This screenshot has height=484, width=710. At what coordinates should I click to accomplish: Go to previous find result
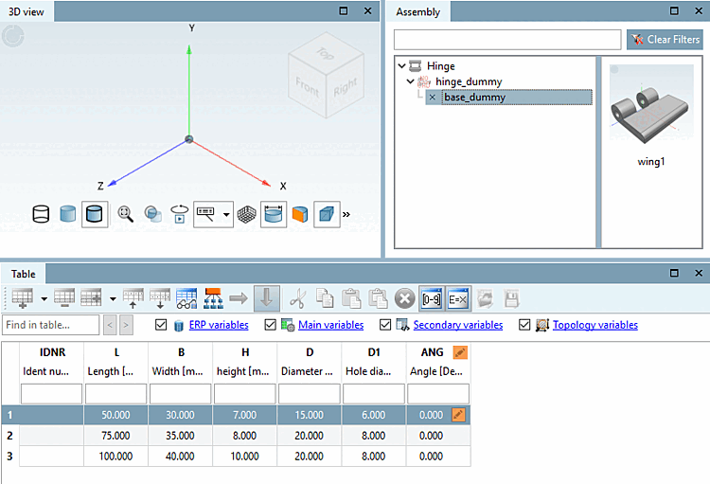(x=110, y=326)
